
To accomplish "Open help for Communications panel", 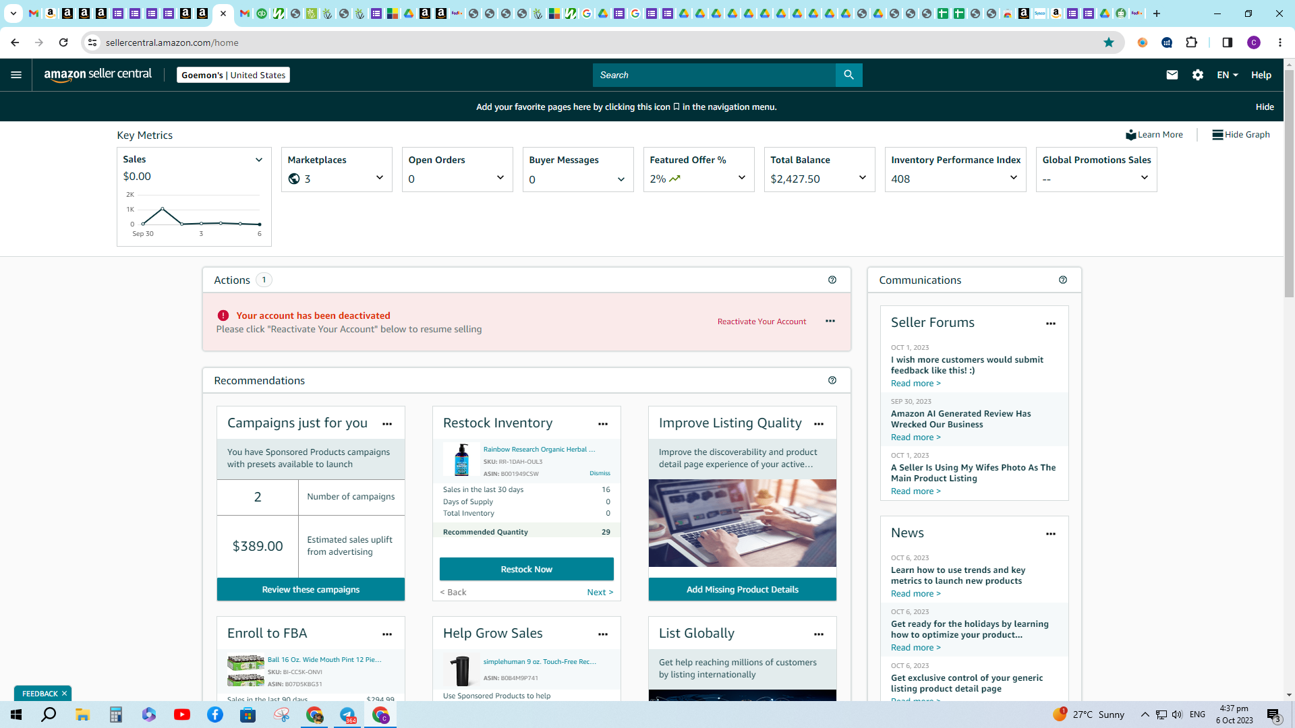I will [x=1063, y=280].
